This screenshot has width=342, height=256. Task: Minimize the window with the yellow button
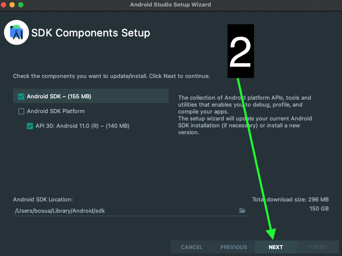12,5
